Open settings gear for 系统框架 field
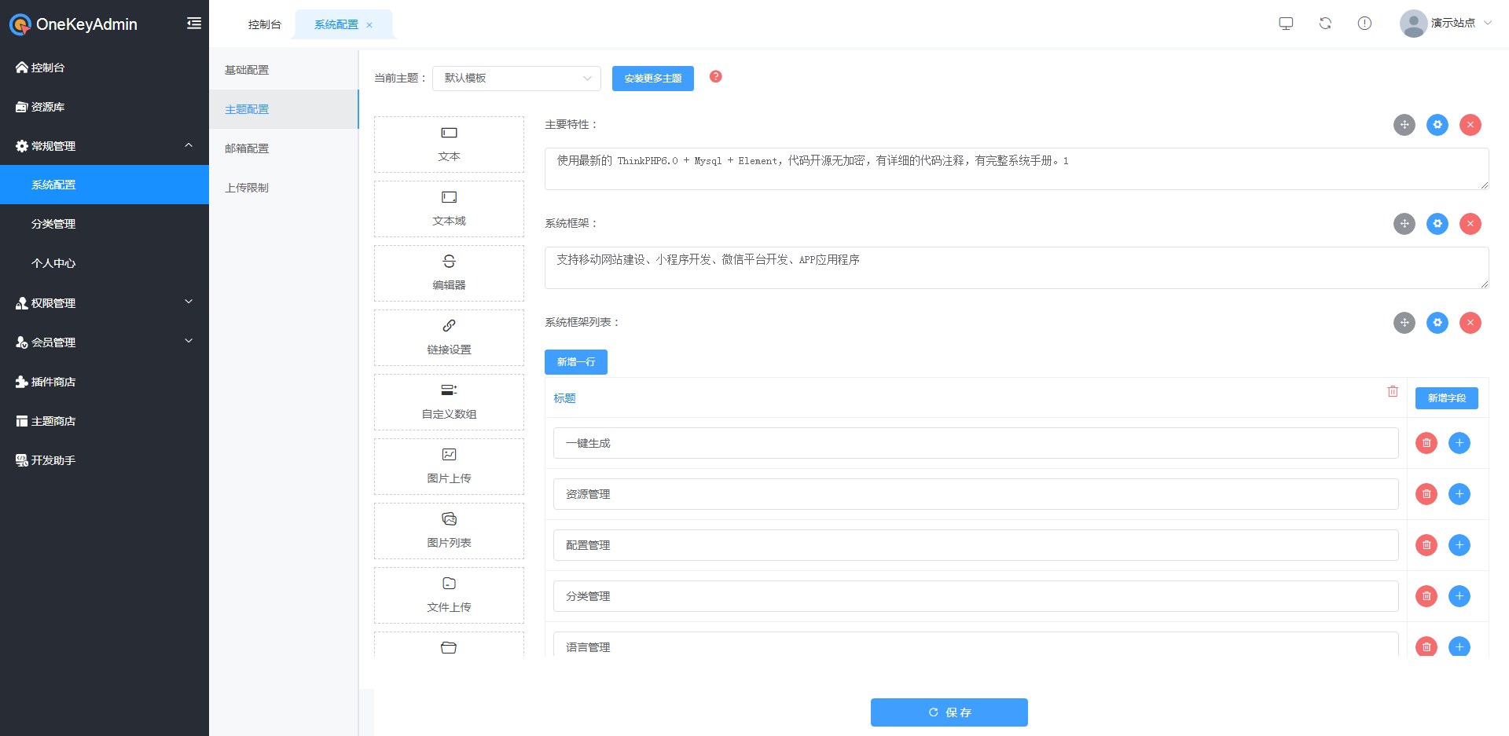 [x=1437, y=224]
